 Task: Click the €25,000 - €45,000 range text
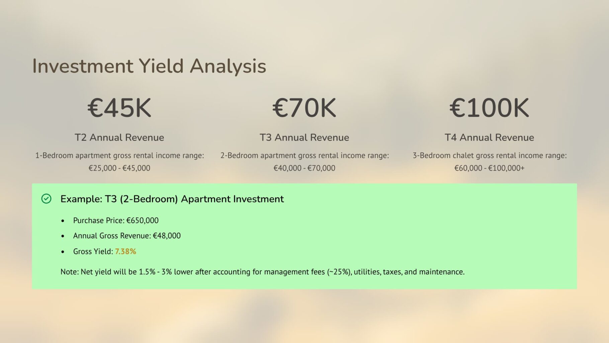pos(119,168)
